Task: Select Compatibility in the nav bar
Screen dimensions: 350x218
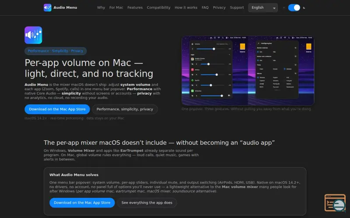Action: [x=158, y=7]
